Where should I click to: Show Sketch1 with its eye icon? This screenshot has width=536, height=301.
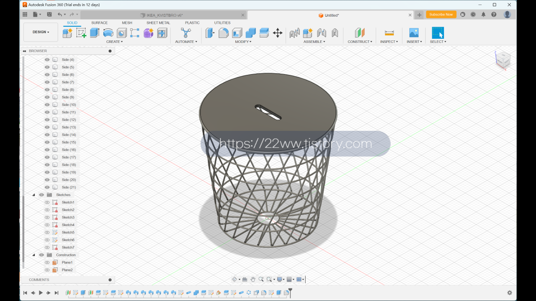point(47,202)
